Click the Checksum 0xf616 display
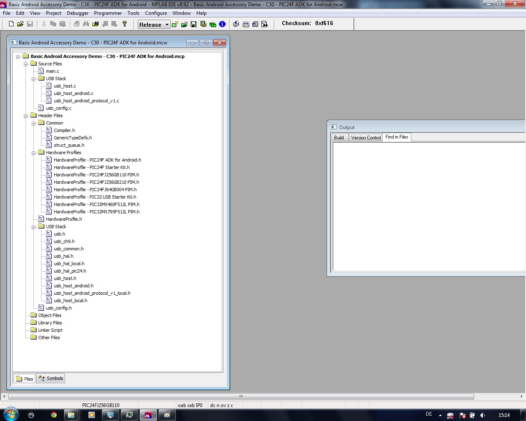This screenshot has width=526, height=421. (307, 23)
